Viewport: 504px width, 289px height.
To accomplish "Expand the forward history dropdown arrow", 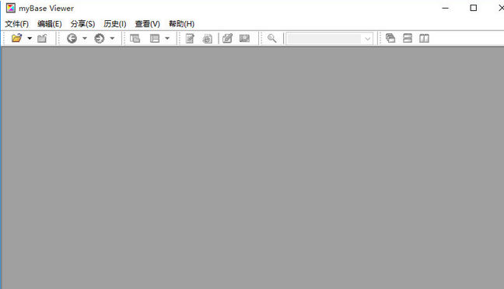I will pyautogui.click(x=112, y=38).
